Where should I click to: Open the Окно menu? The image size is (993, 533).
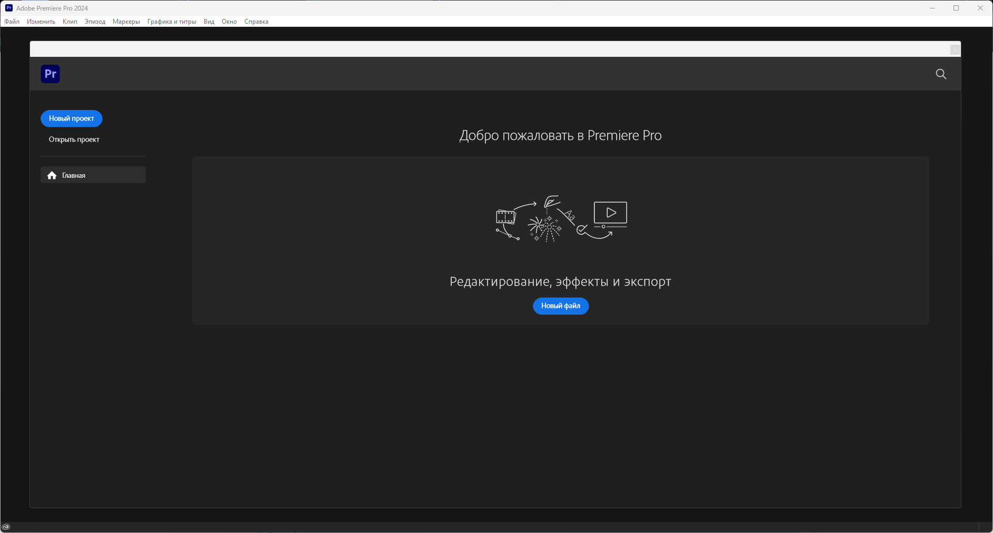point(229,22)
